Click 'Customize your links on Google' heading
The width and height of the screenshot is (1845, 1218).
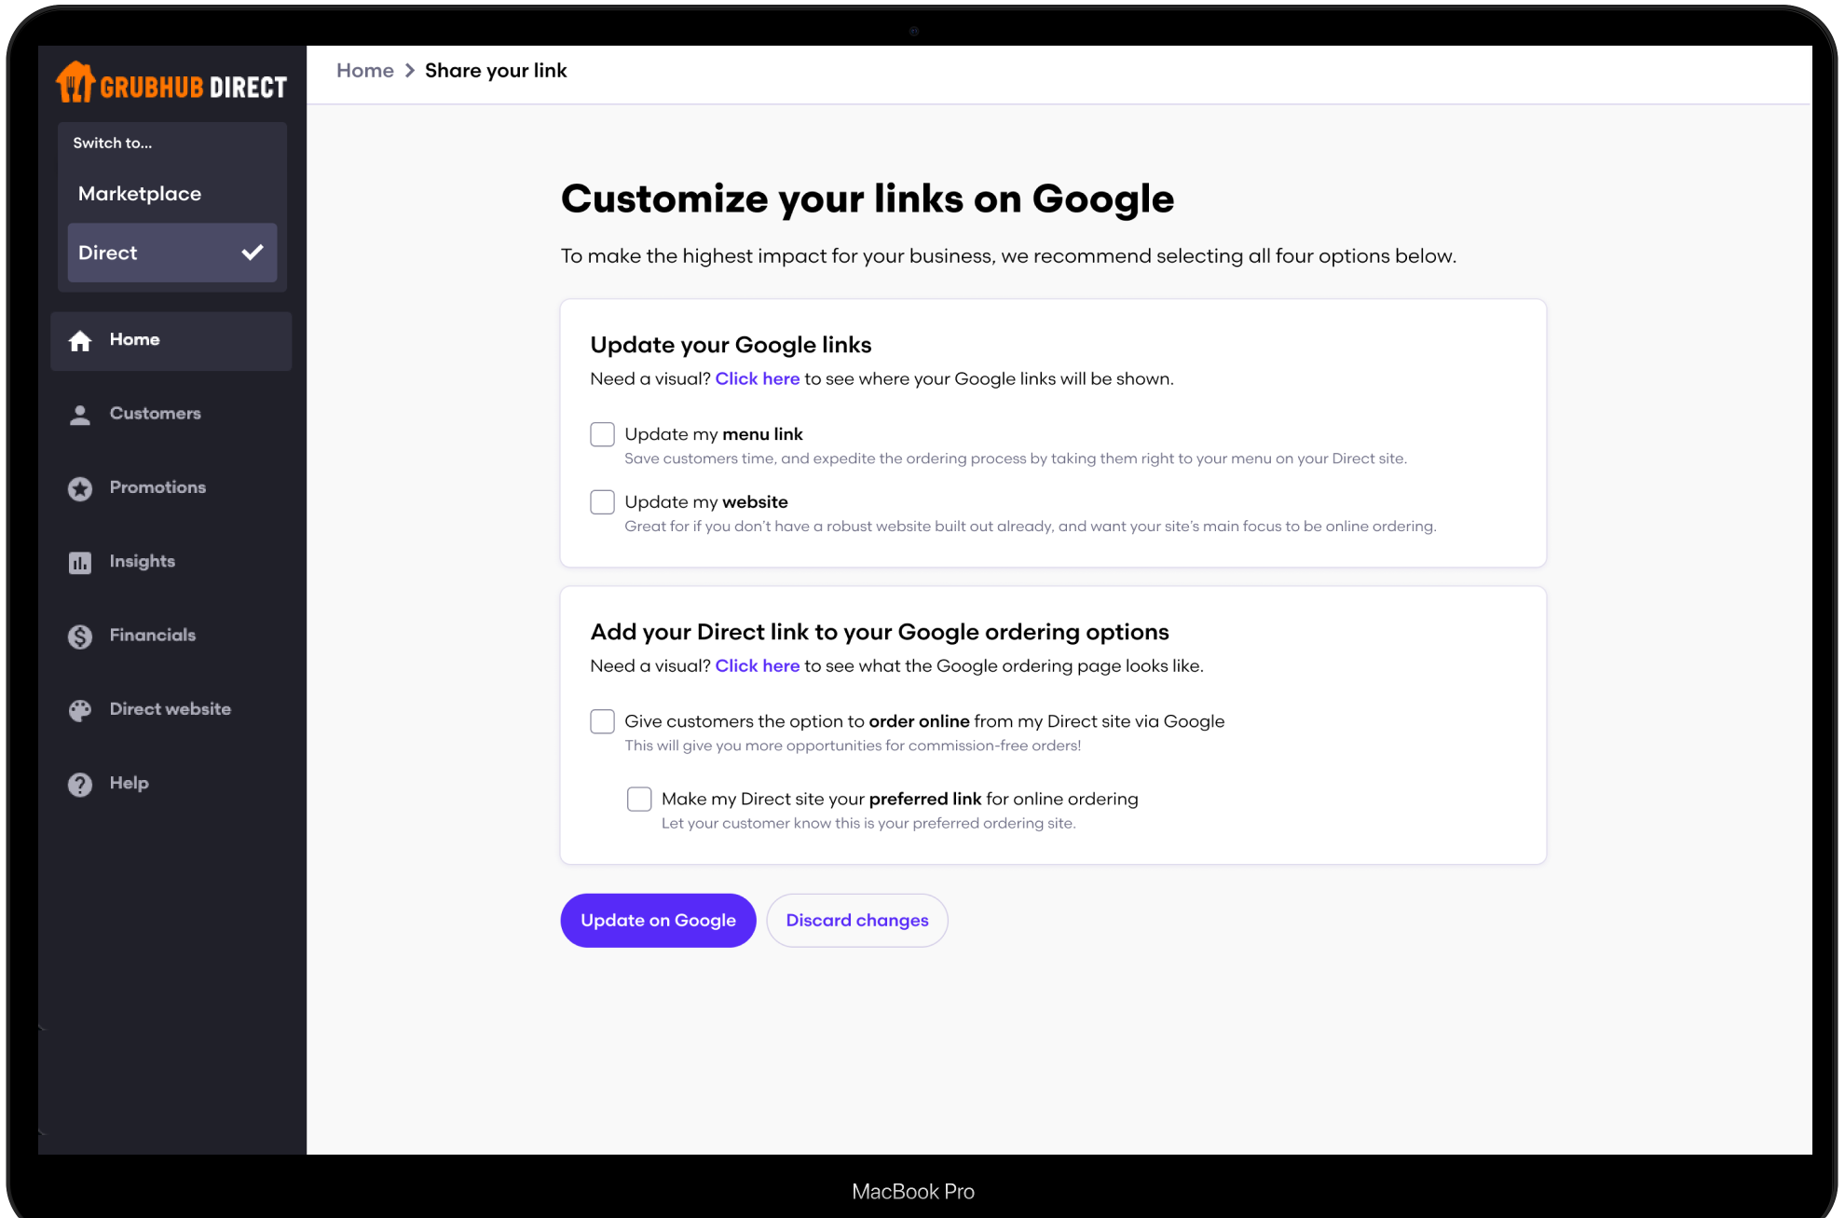click(x=868, y=198)
